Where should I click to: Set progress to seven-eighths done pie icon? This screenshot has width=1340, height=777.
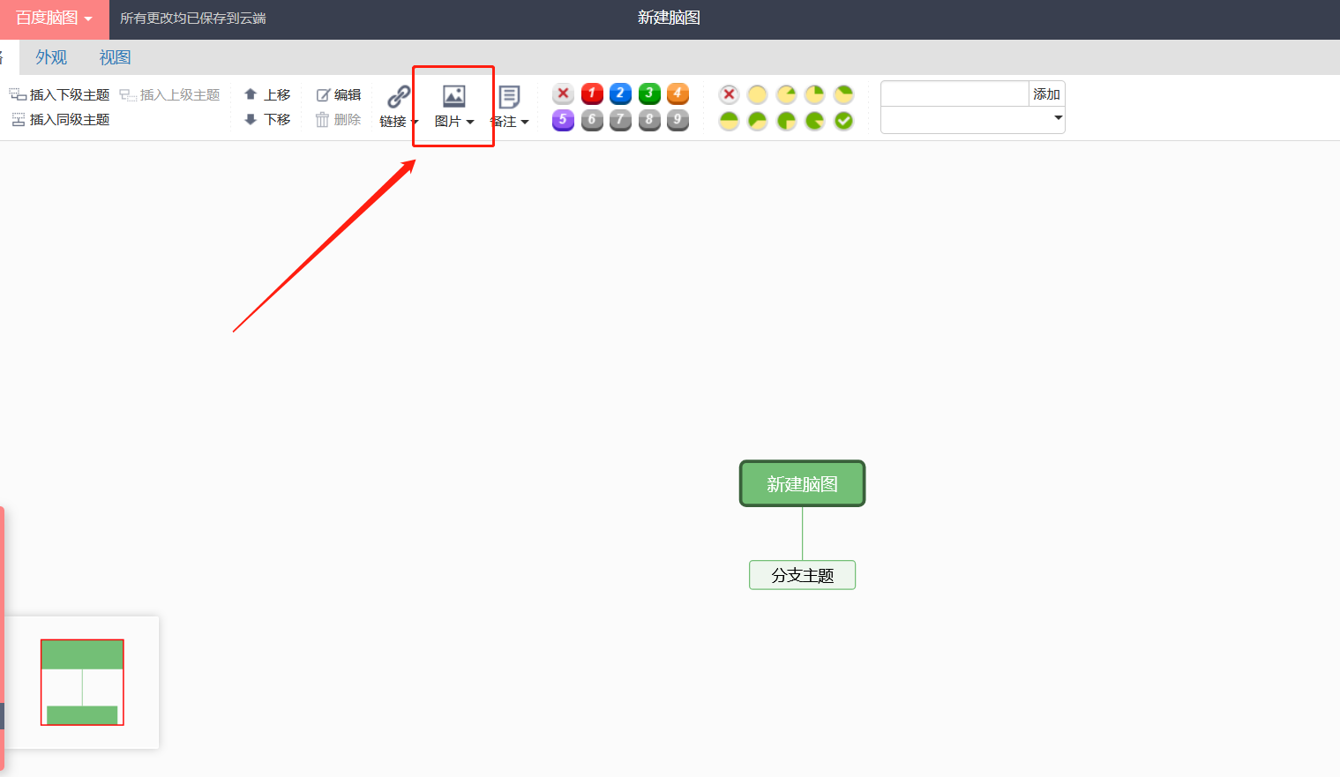pos(815,121)
